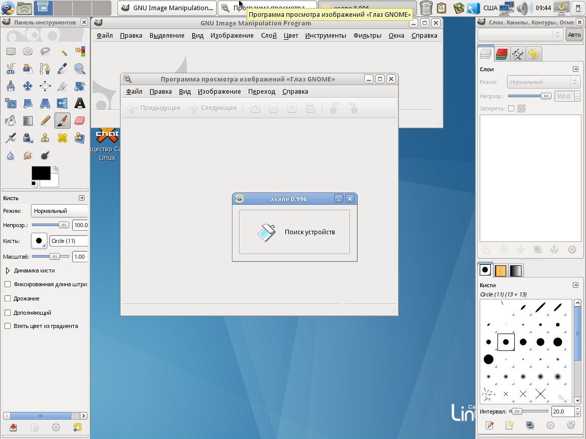
Task: Click the black foreground color swatch
Action: (x=40, y=173)
